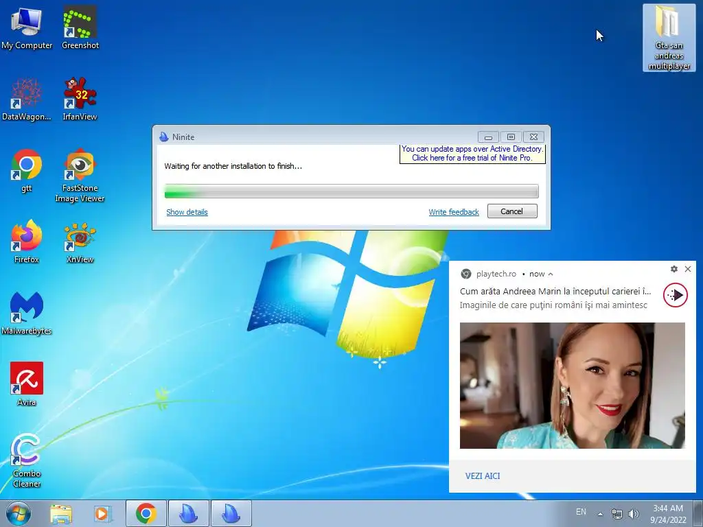Click the playtech arrow logo in notification

pos(676,295)
